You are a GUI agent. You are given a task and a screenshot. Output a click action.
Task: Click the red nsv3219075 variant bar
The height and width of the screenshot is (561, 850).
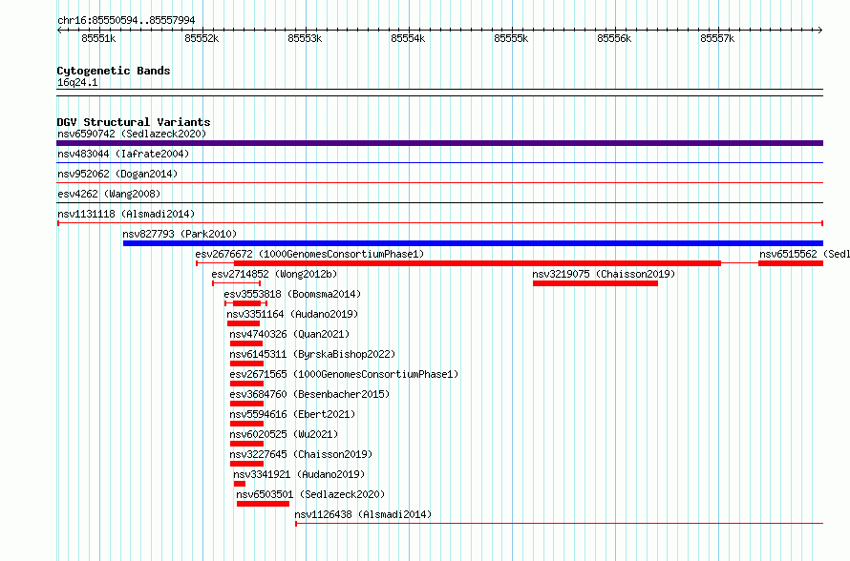595,283
